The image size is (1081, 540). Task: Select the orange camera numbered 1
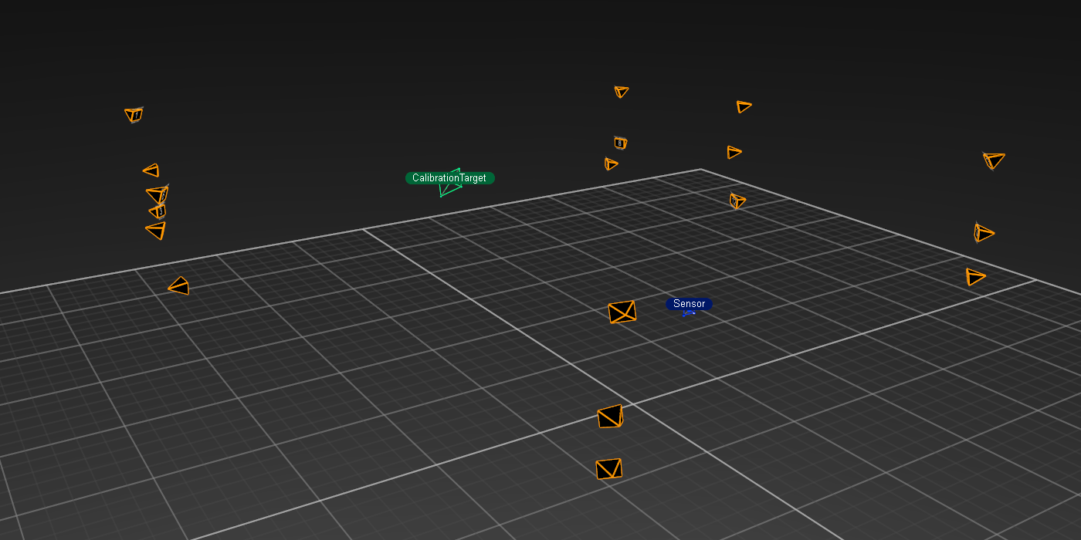134,115
